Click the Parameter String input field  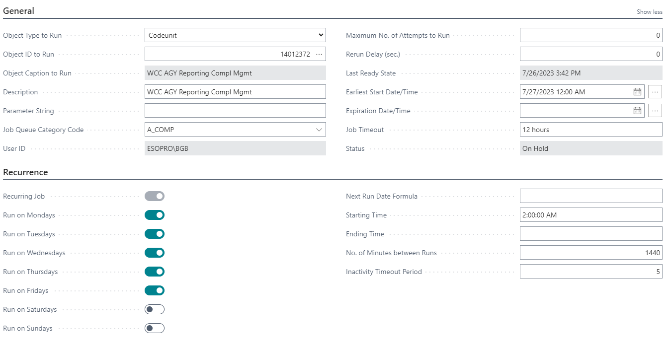point(235,111)
